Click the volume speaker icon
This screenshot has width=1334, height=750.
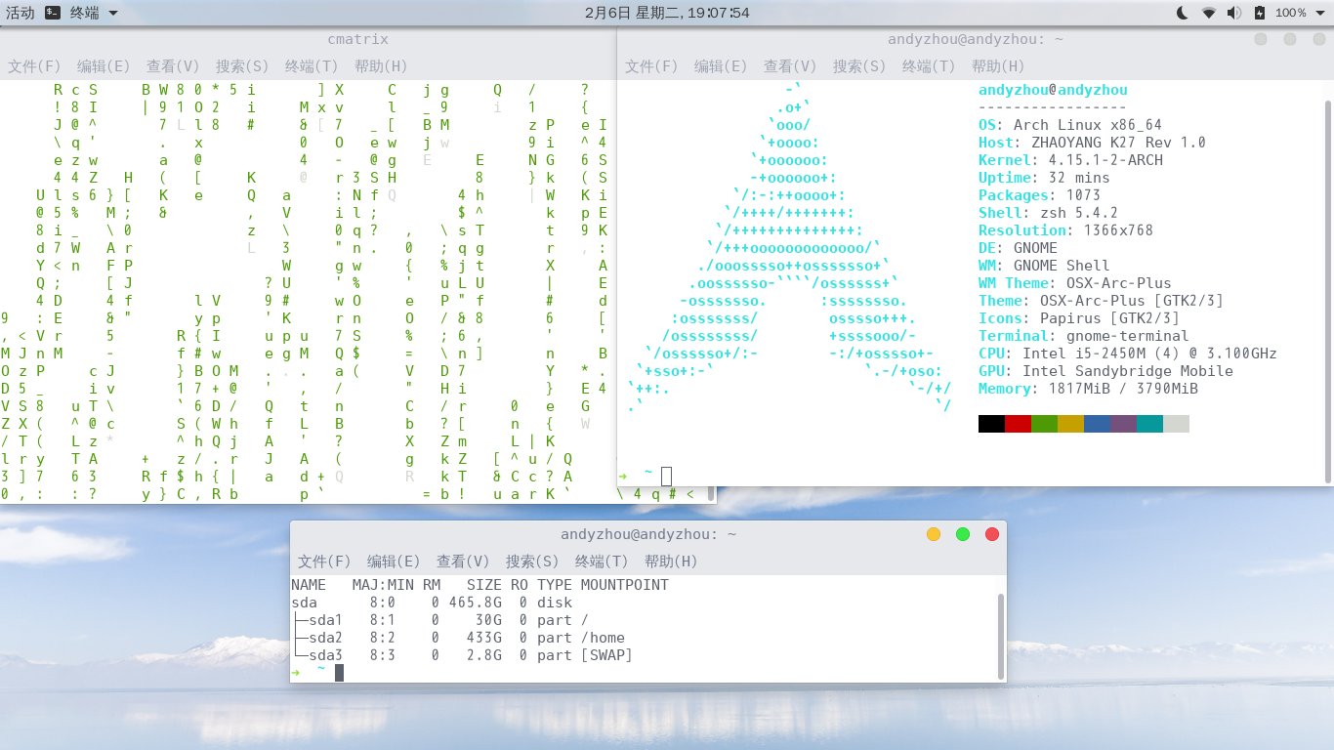point(1234,13)
